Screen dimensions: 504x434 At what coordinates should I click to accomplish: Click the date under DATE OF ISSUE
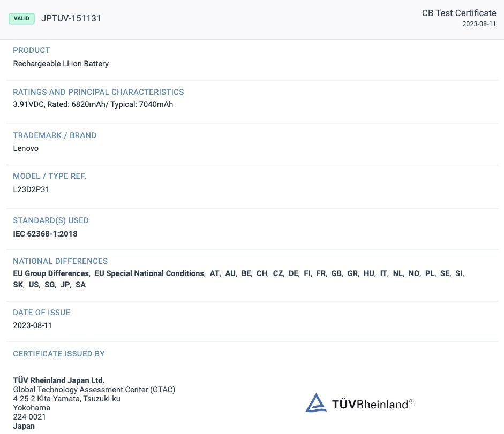pos(33,325)
